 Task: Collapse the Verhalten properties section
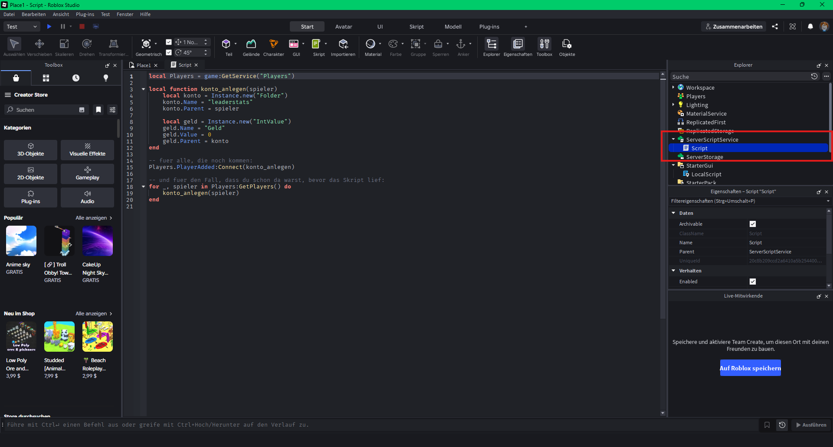(x=673, y=271)
